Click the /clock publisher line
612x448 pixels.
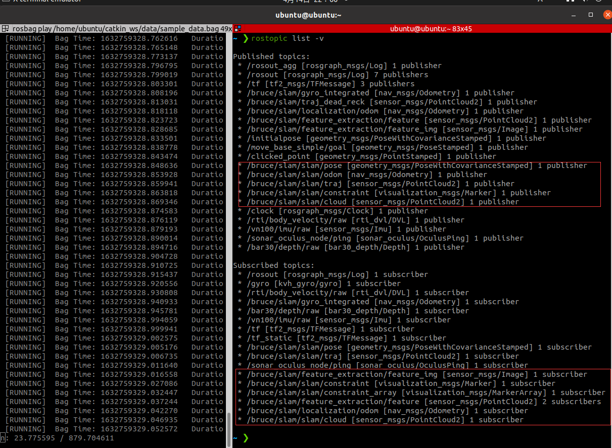pos(333,211)
